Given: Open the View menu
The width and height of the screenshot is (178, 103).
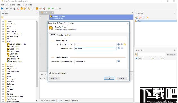Looking at the screenshot, I should (x=25, y=5).
